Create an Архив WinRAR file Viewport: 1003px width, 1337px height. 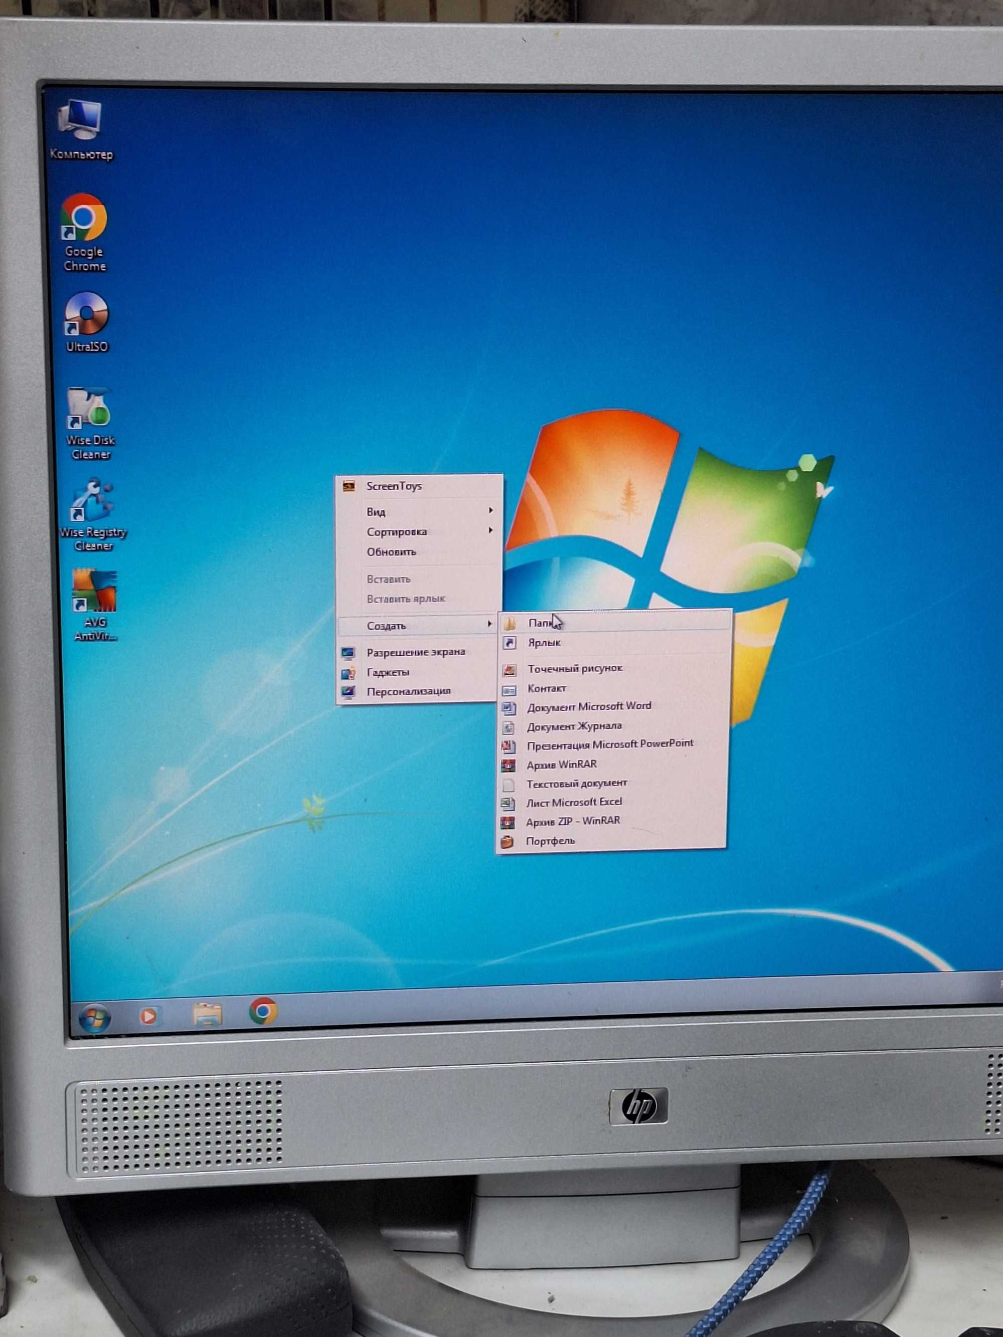point(612,764)
